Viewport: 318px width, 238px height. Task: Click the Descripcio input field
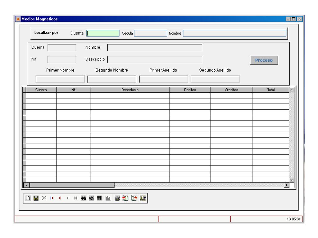click(155, 59)
